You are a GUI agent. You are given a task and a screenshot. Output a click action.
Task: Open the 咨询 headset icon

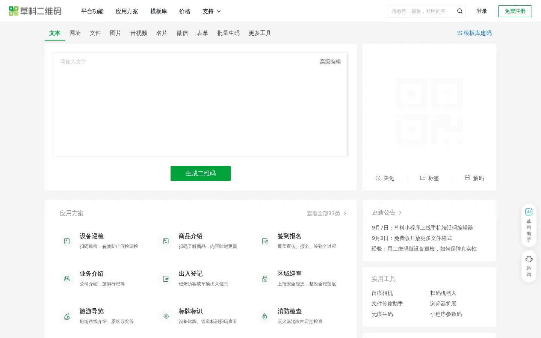coord(529,259)
